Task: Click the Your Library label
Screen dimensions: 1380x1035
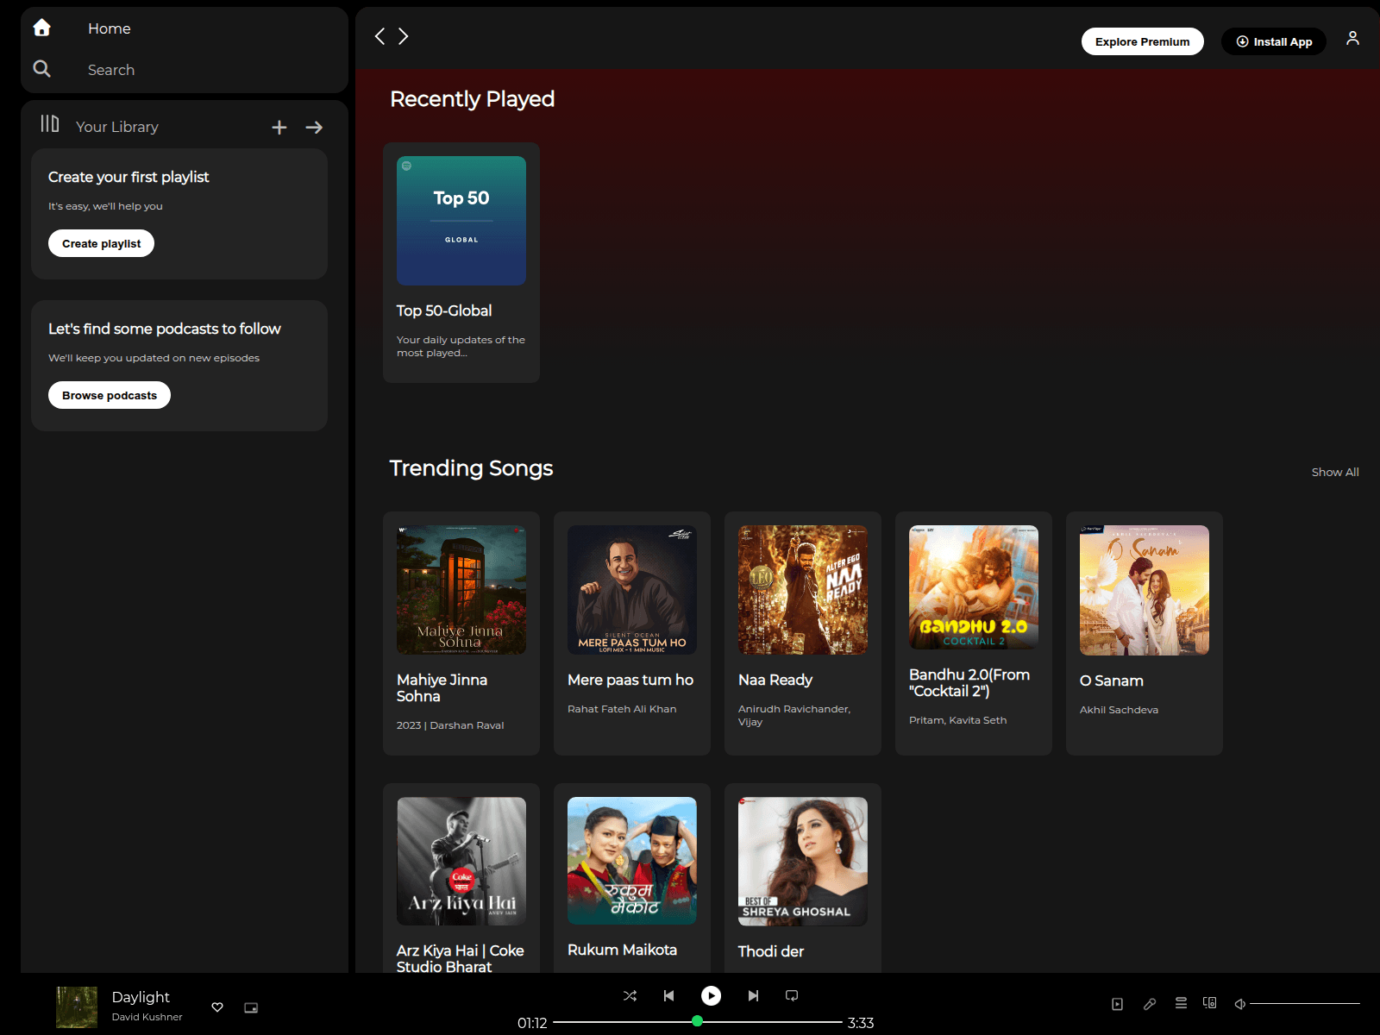Action: pos(117,127)
